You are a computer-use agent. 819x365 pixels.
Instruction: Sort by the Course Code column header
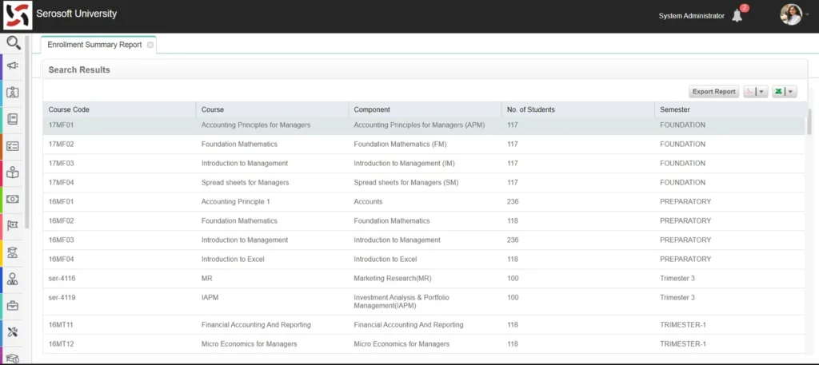(x=118, y=109)
